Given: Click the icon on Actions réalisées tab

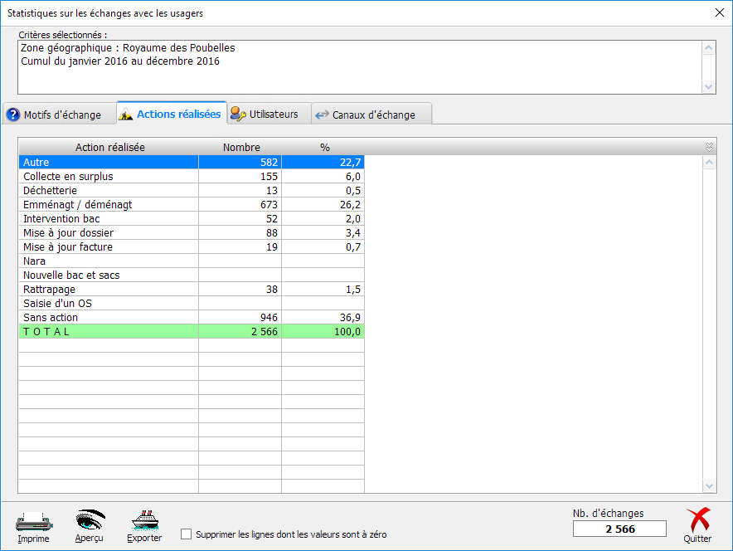Looking at the screenshot, I should (x=126, y=115).
